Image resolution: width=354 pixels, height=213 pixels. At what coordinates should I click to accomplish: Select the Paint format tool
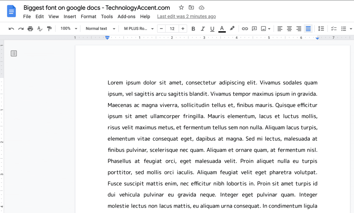pyautogui.click(x=49, y=28)
